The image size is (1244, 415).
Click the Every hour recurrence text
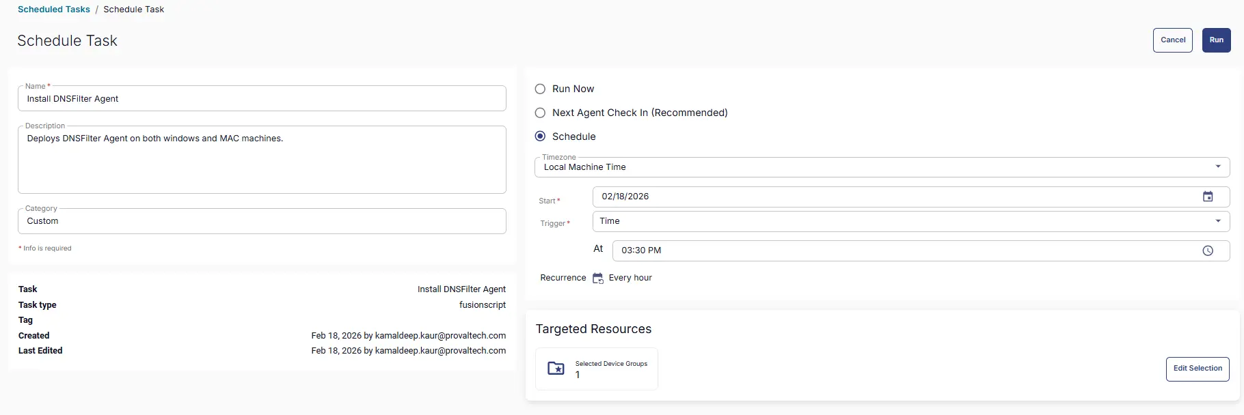click(630, 278)
